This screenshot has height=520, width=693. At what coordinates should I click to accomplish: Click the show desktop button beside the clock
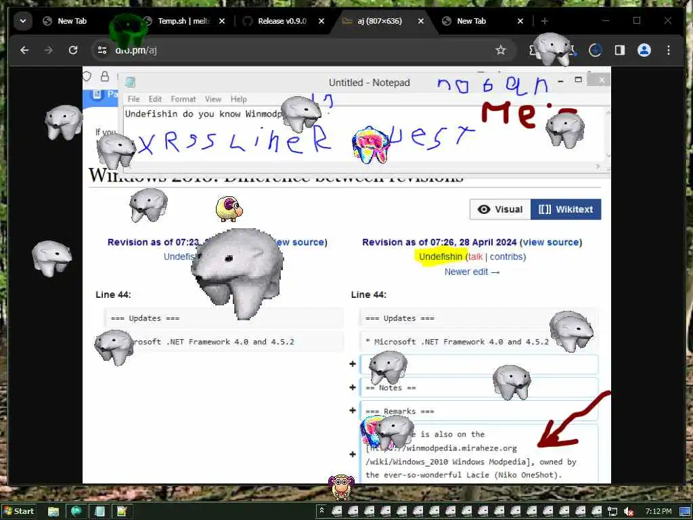pyautogui.click(x=684, y=511)
